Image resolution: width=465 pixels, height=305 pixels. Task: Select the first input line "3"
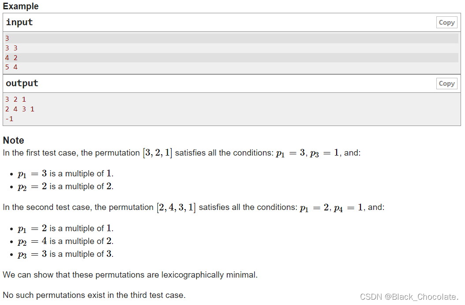pos(7,38)
